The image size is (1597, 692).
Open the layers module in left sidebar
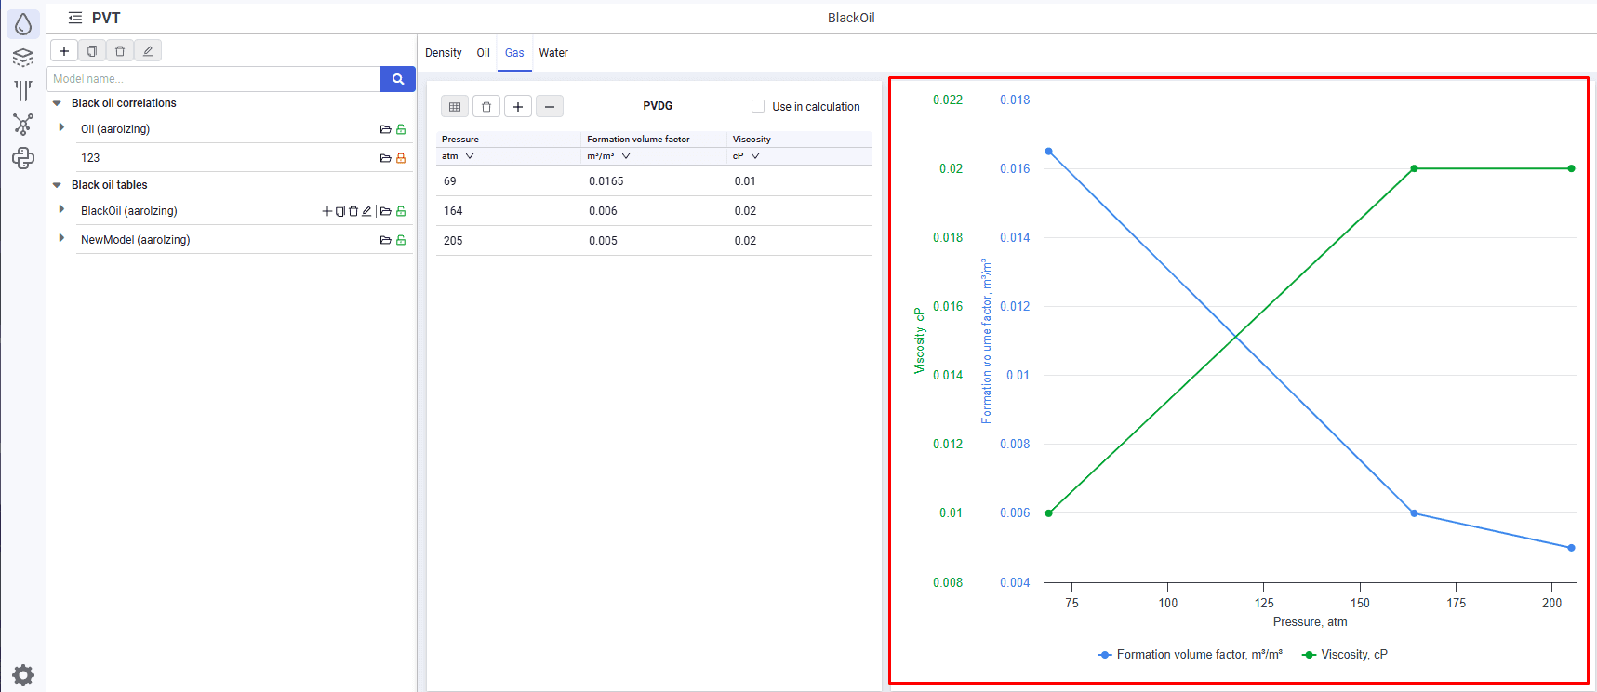click(23, 58)
